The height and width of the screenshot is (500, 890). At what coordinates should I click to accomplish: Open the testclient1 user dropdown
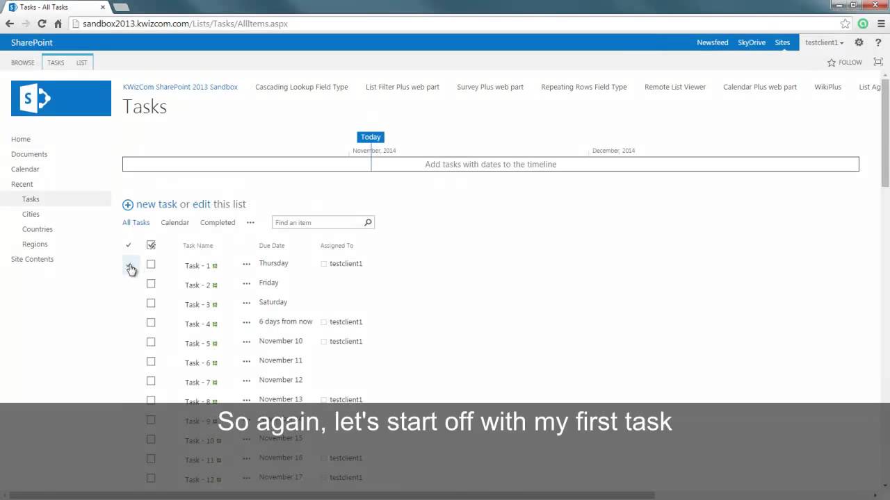coord(824,42)
